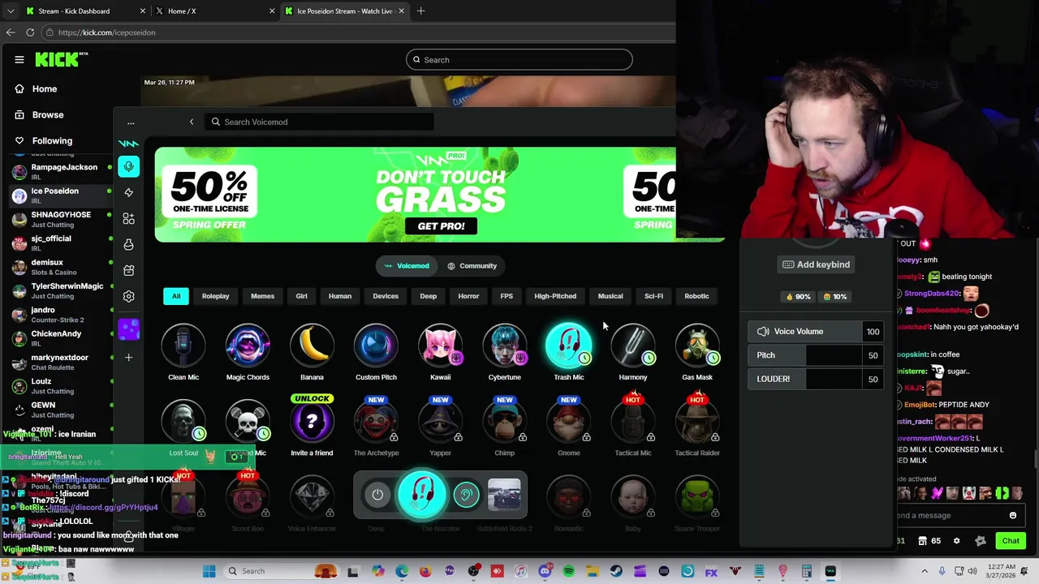Select the Harmony voice
This screenshot has width=1039, height=584.
[632, 345]
